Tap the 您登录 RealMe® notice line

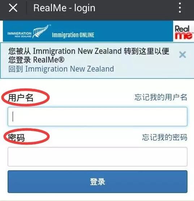click(x=36, y=60)
